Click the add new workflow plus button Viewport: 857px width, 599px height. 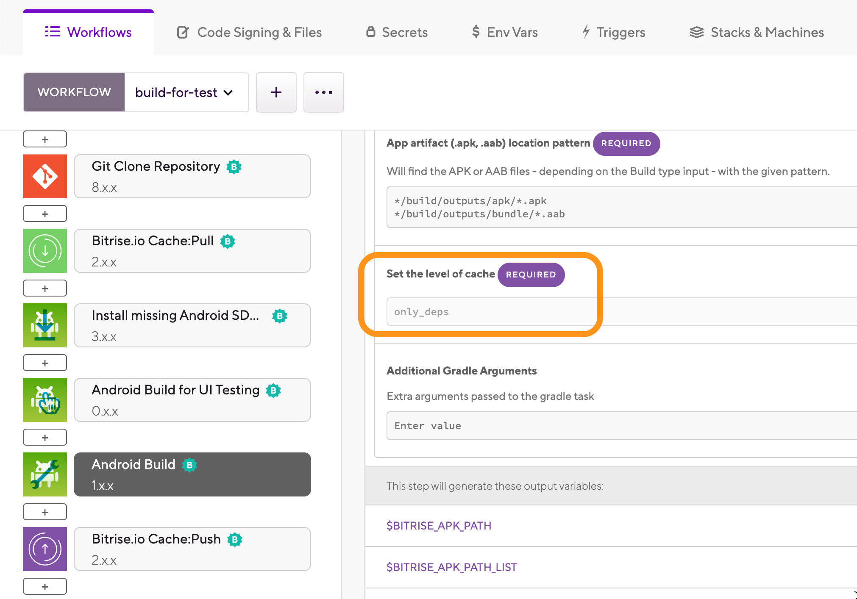point(276,92)
